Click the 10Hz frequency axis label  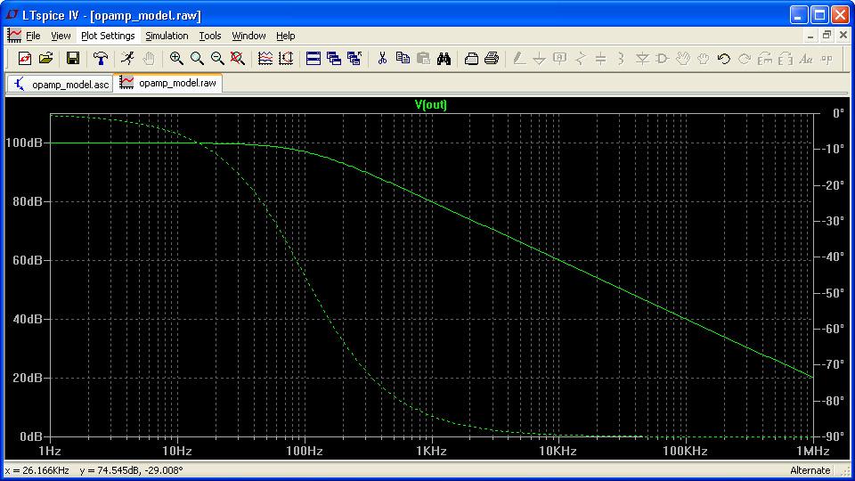click(x=177, y=451)
